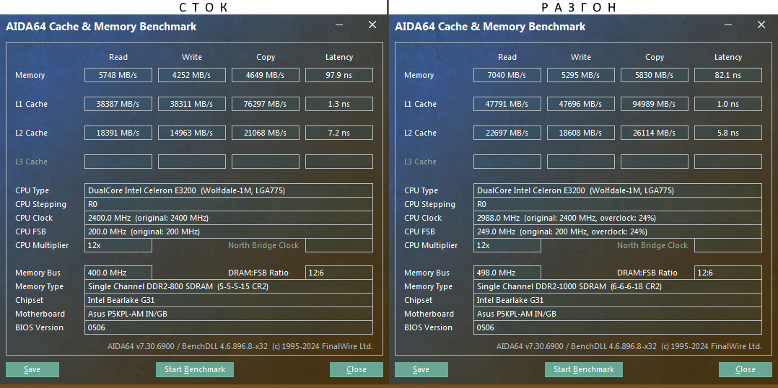The height and width of the screenshot is (388, 778).
Task: Select L1 Cache write 38311 MB/s
Action: (191, 104)
